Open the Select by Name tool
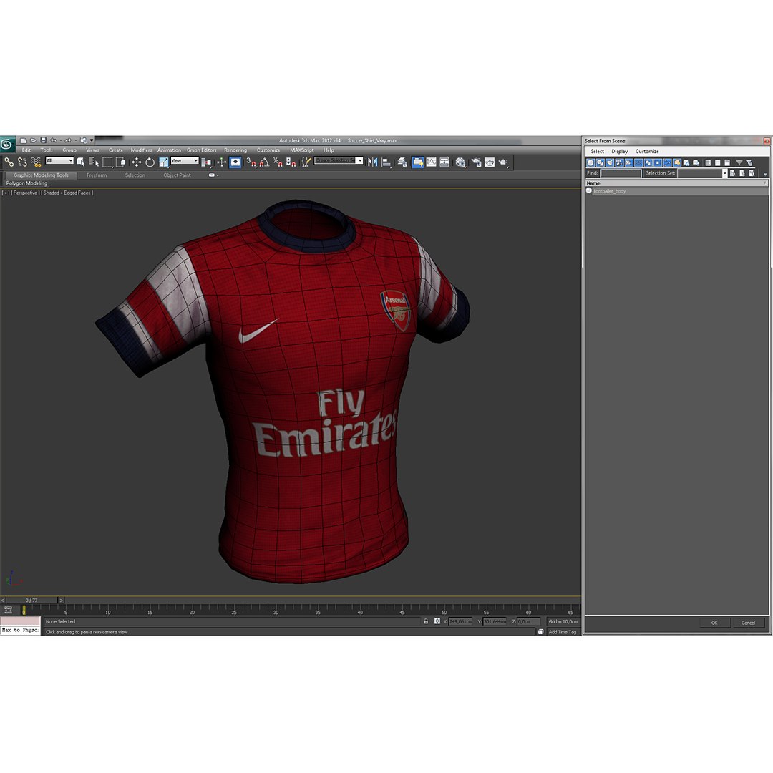The height and width of the screenshot is (773, 773). [x=94, y=162]
